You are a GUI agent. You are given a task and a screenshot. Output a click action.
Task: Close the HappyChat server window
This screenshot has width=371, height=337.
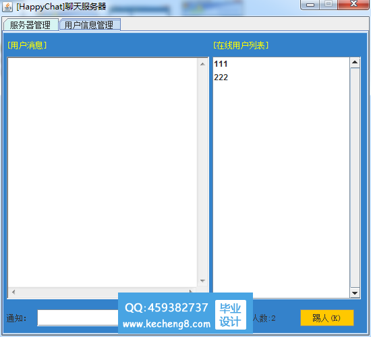click(x=353, y=4)
